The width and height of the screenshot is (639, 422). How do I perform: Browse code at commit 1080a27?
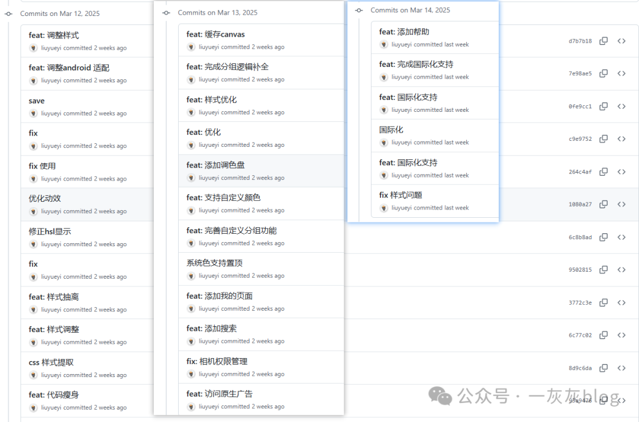[x=621, y=204]
